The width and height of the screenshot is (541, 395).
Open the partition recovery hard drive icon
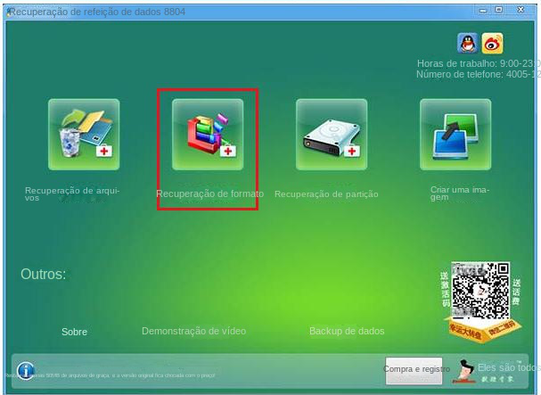(x=332, y=135)
